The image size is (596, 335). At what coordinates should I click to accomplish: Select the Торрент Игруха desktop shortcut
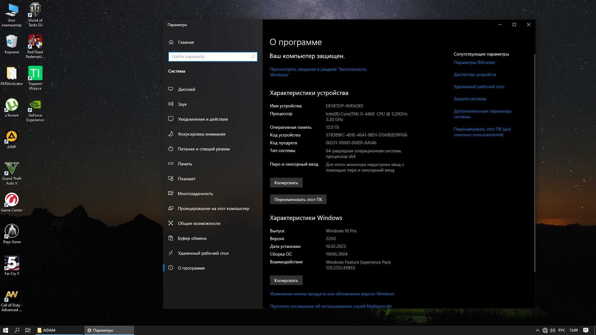point(35,78)
